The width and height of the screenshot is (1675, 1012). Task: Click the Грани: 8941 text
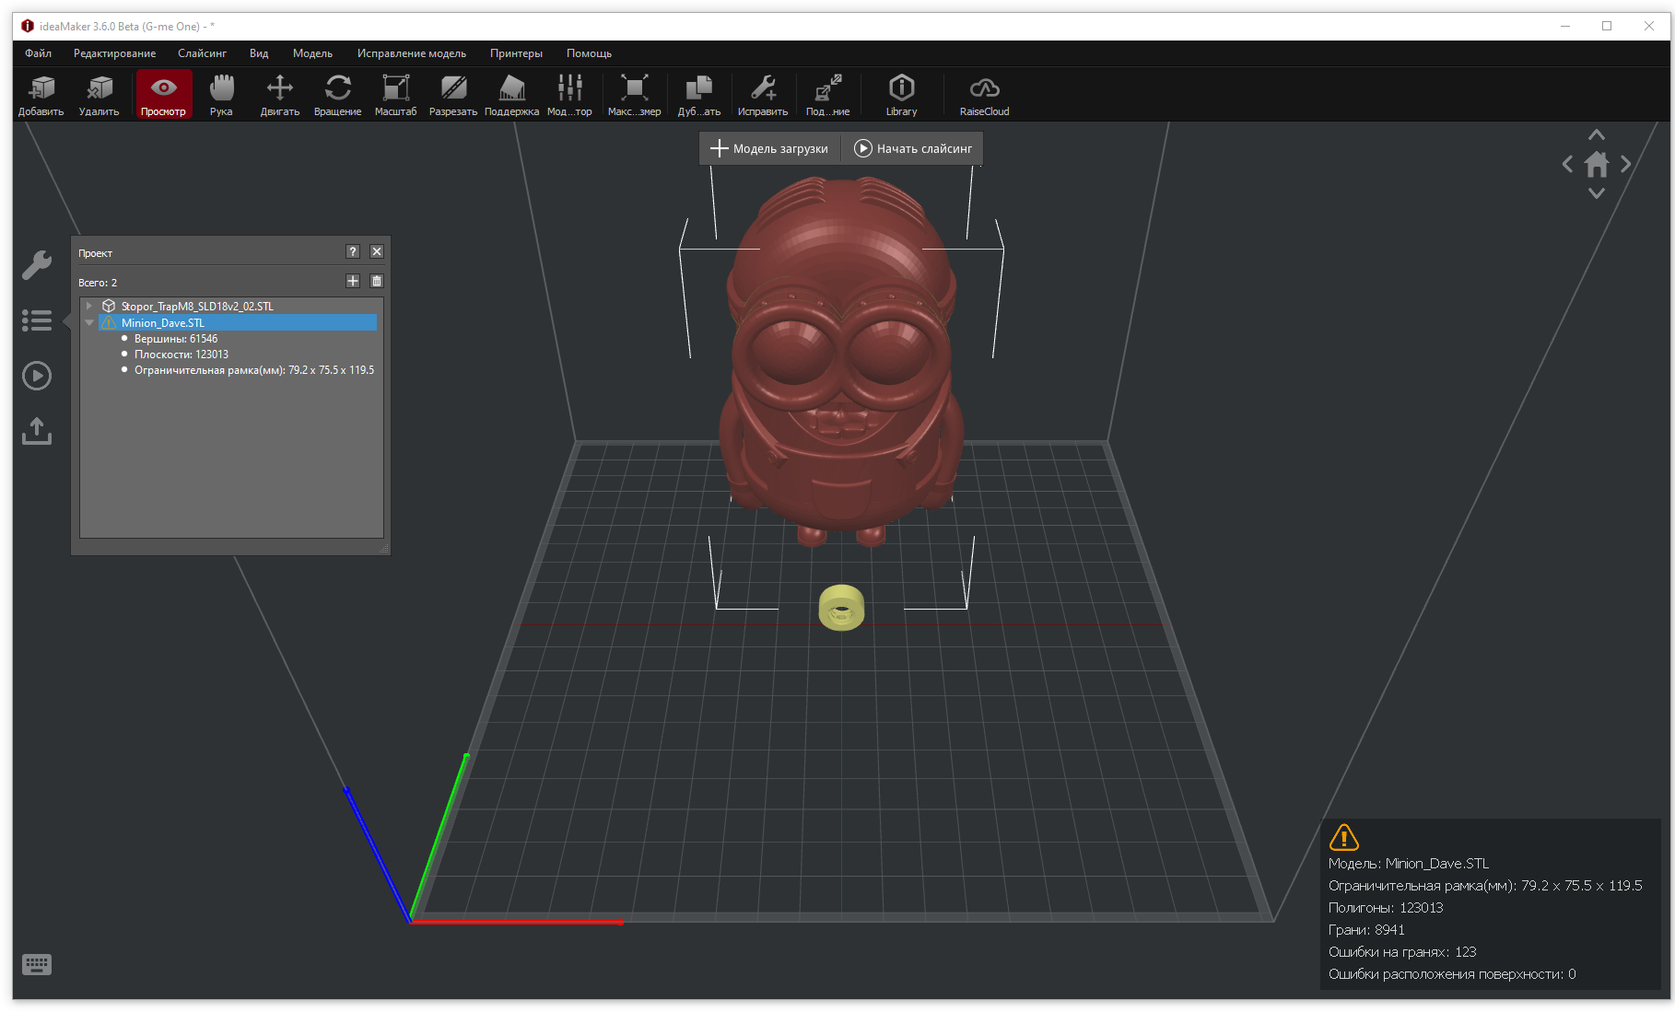(1366, 930)
